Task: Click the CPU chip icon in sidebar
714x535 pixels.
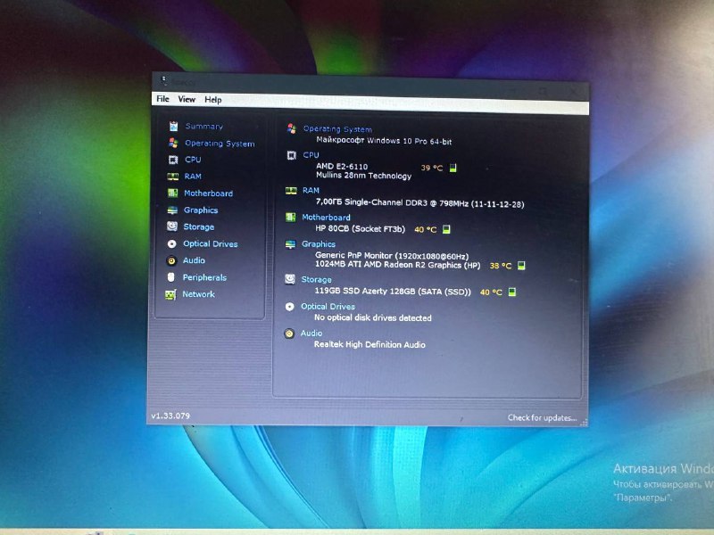Action: [x=173, y=160]
